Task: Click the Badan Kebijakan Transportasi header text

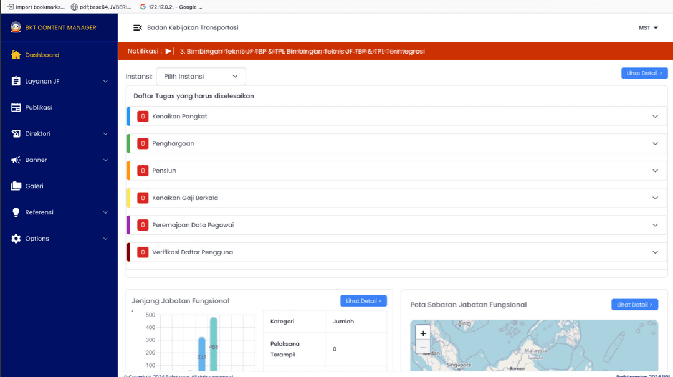Action: 193,27
